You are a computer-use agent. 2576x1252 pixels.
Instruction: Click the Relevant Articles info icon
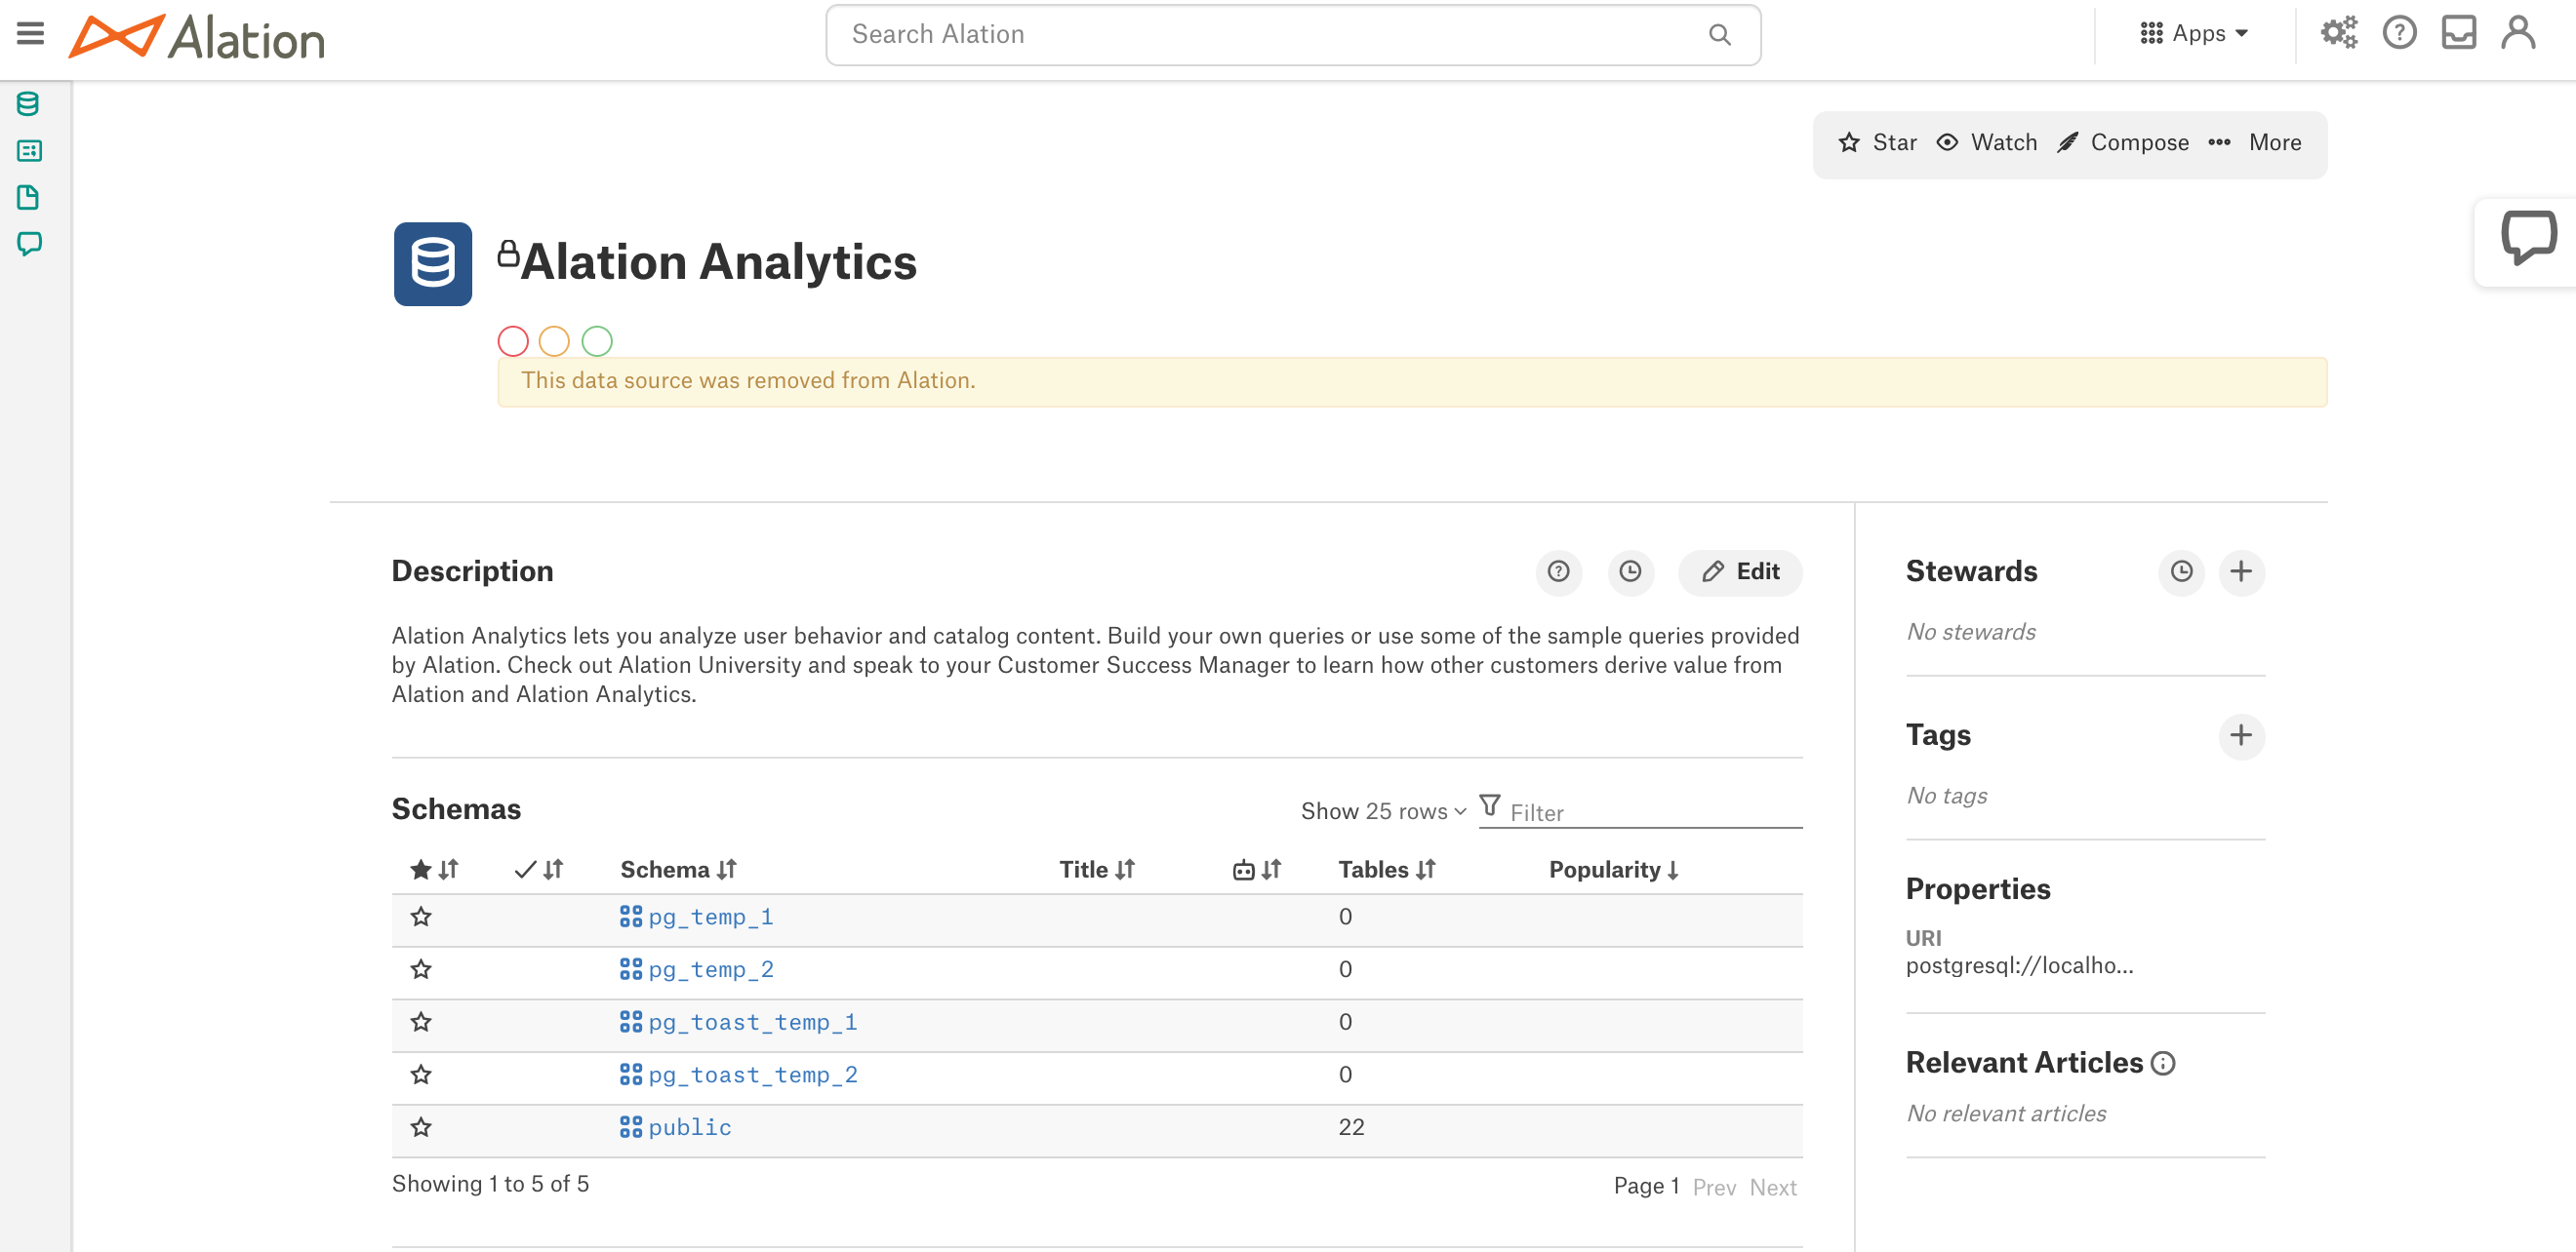2163,1063
